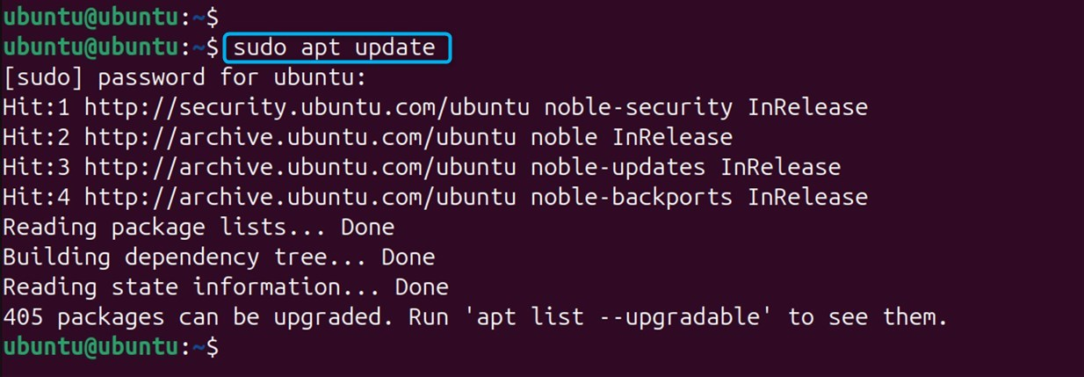Click the noble-backports text

click(639, 197)
